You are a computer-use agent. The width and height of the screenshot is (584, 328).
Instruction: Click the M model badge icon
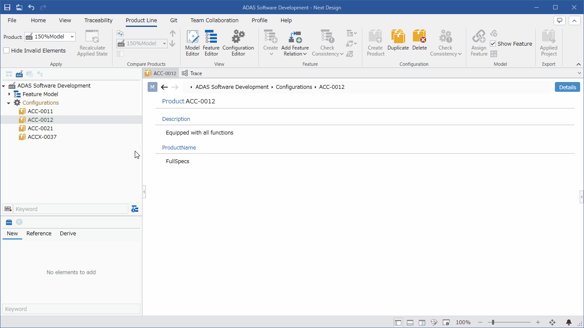(x=153, y=87)
